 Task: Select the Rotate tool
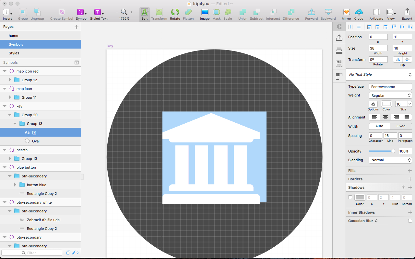tap(175, 14)
